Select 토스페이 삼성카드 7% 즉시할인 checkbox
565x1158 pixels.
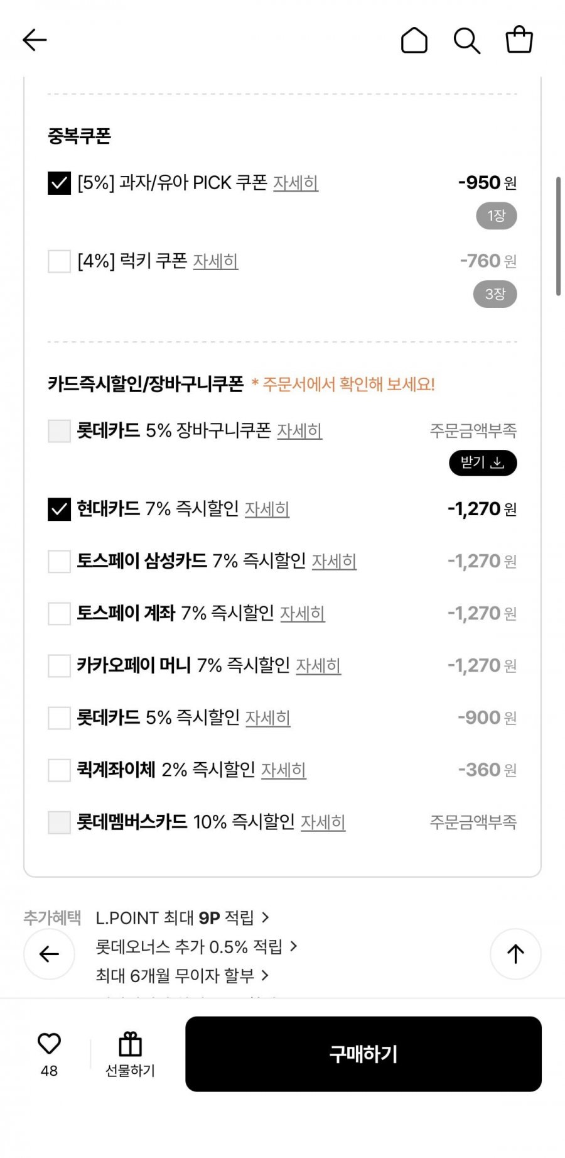[x=59, y=562]
